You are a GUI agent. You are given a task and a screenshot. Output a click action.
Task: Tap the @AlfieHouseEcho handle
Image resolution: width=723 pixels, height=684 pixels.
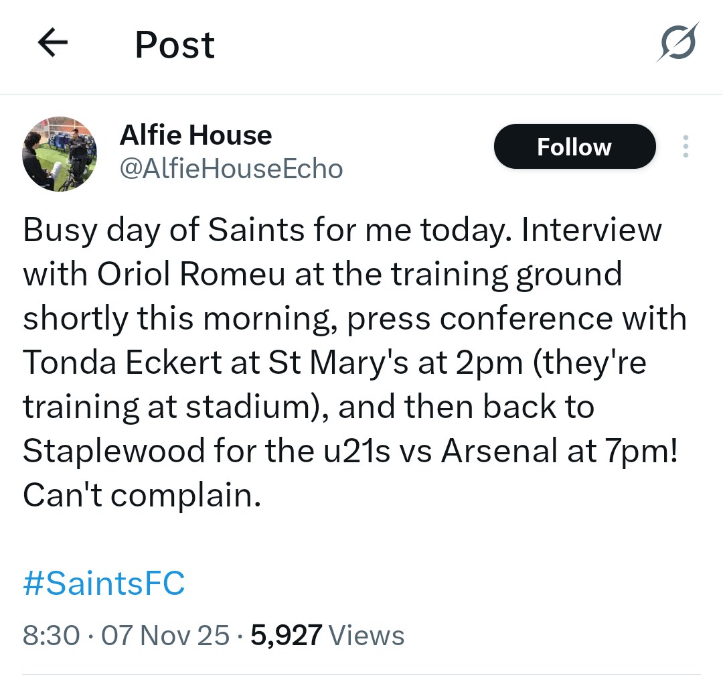(x=231, y=168)
